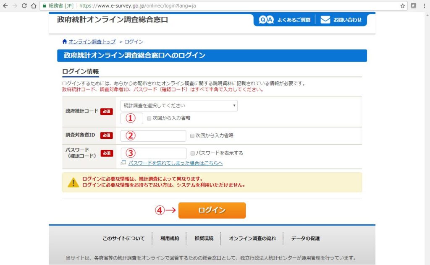Image resolution: width=430 pixels, height=265 pixels.
Task: Open the パスワードを忘れてしまった場合はこちらへ link
Action: (x=175, y=163)
